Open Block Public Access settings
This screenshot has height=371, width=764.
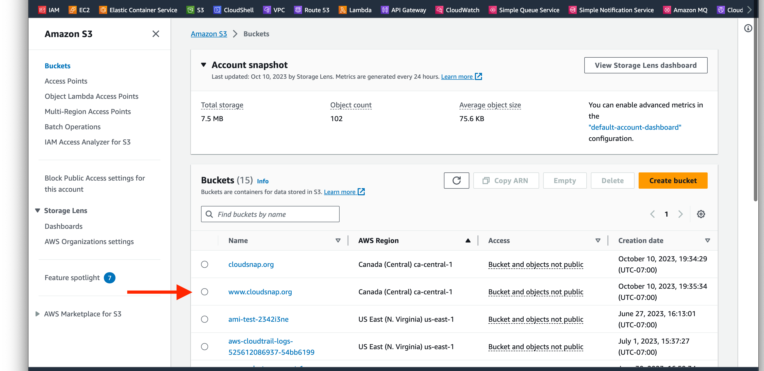point(95,183)
